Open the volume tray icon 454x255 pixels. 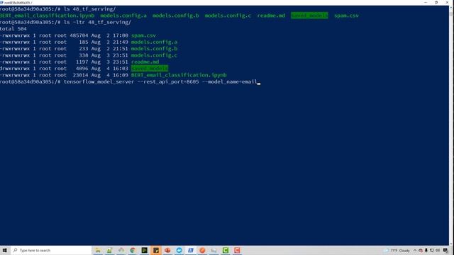pyautogui.click(x=438, y=250)
